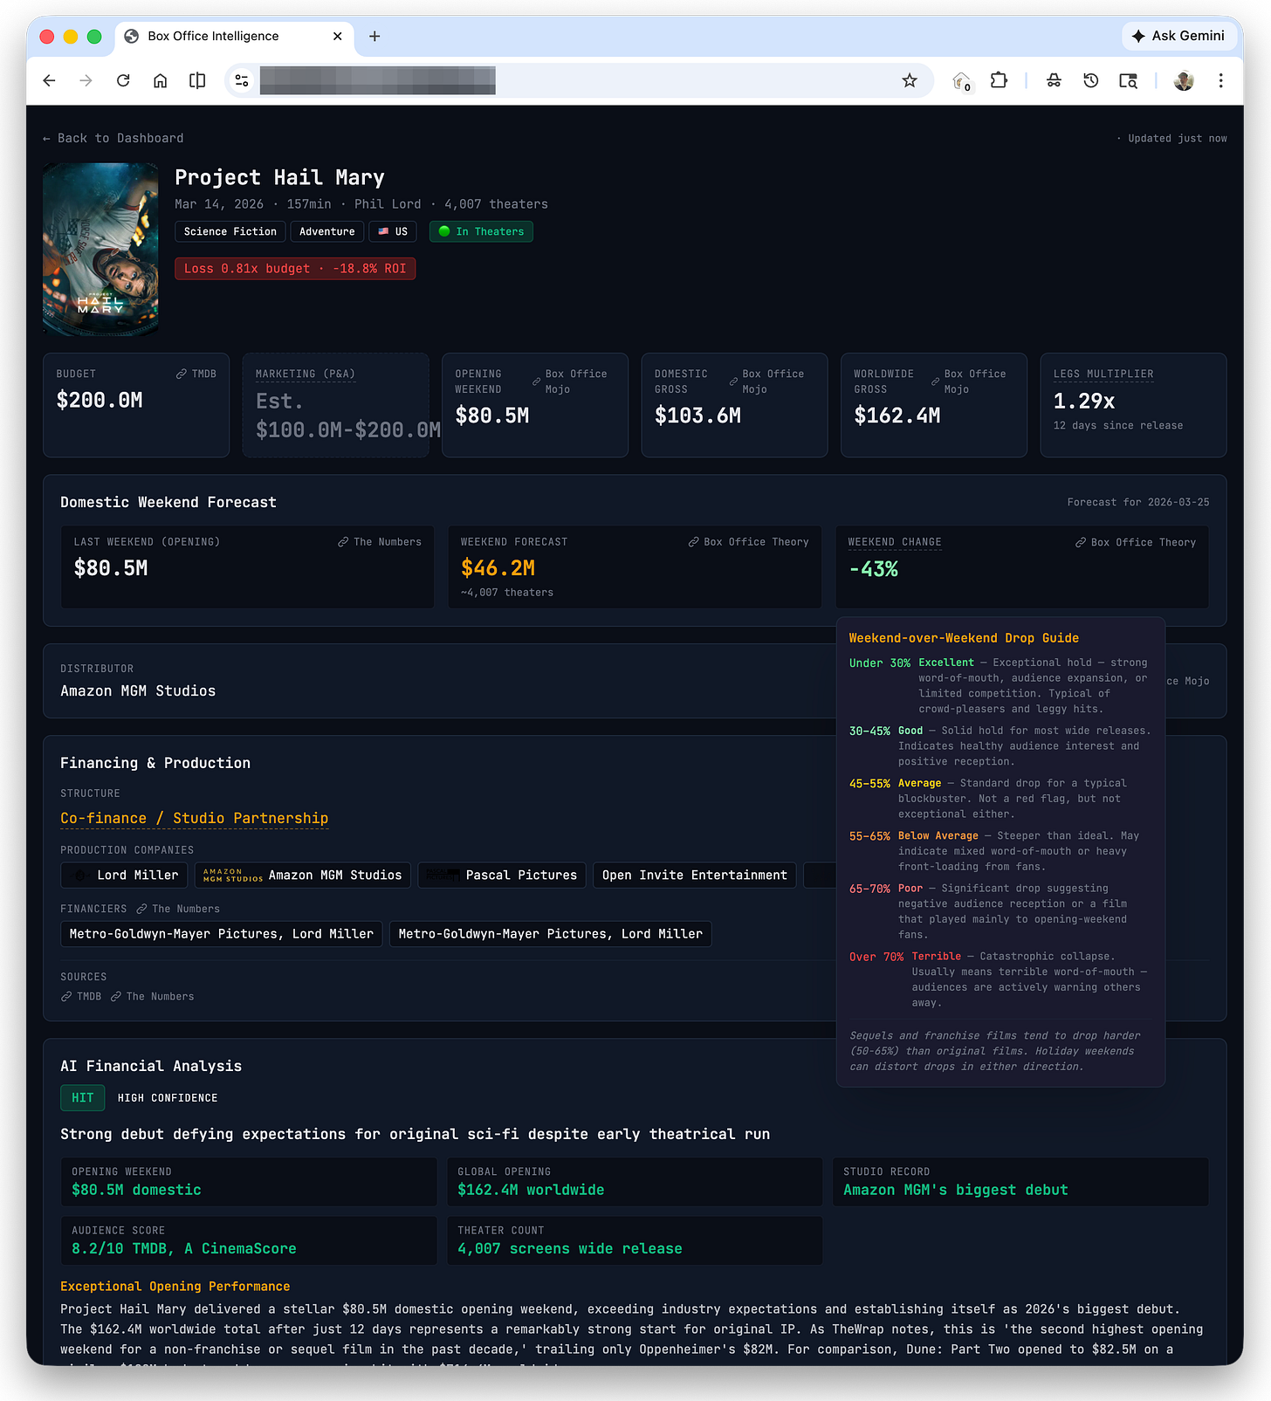The height and width of the screenshot is (1401, 1271).
Task: Click the Adventure genre tag
Action: [x=327, y=231]
